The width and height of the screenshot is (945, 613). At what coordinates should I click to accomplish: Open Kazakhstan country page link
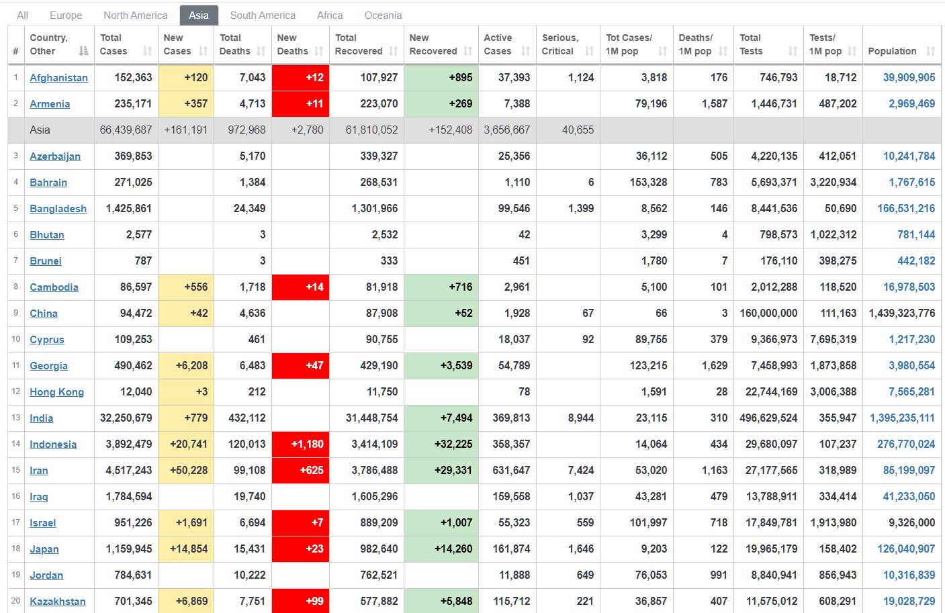(58, 602)
